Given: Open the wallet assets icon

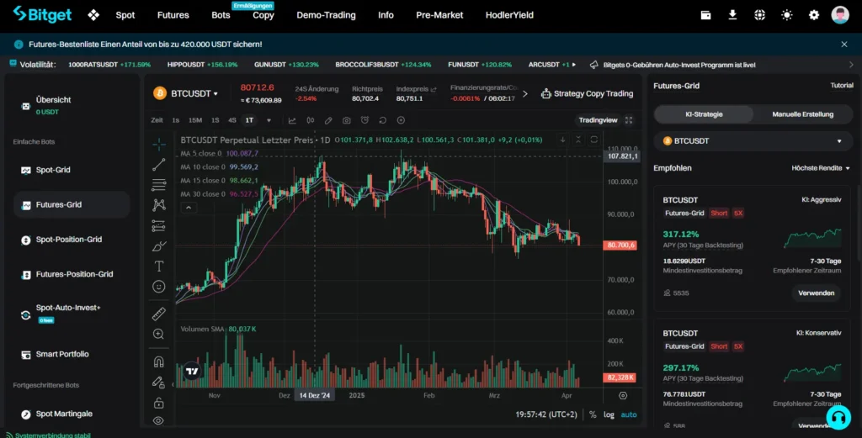Looking at the screenshot, I should (706, 15).
